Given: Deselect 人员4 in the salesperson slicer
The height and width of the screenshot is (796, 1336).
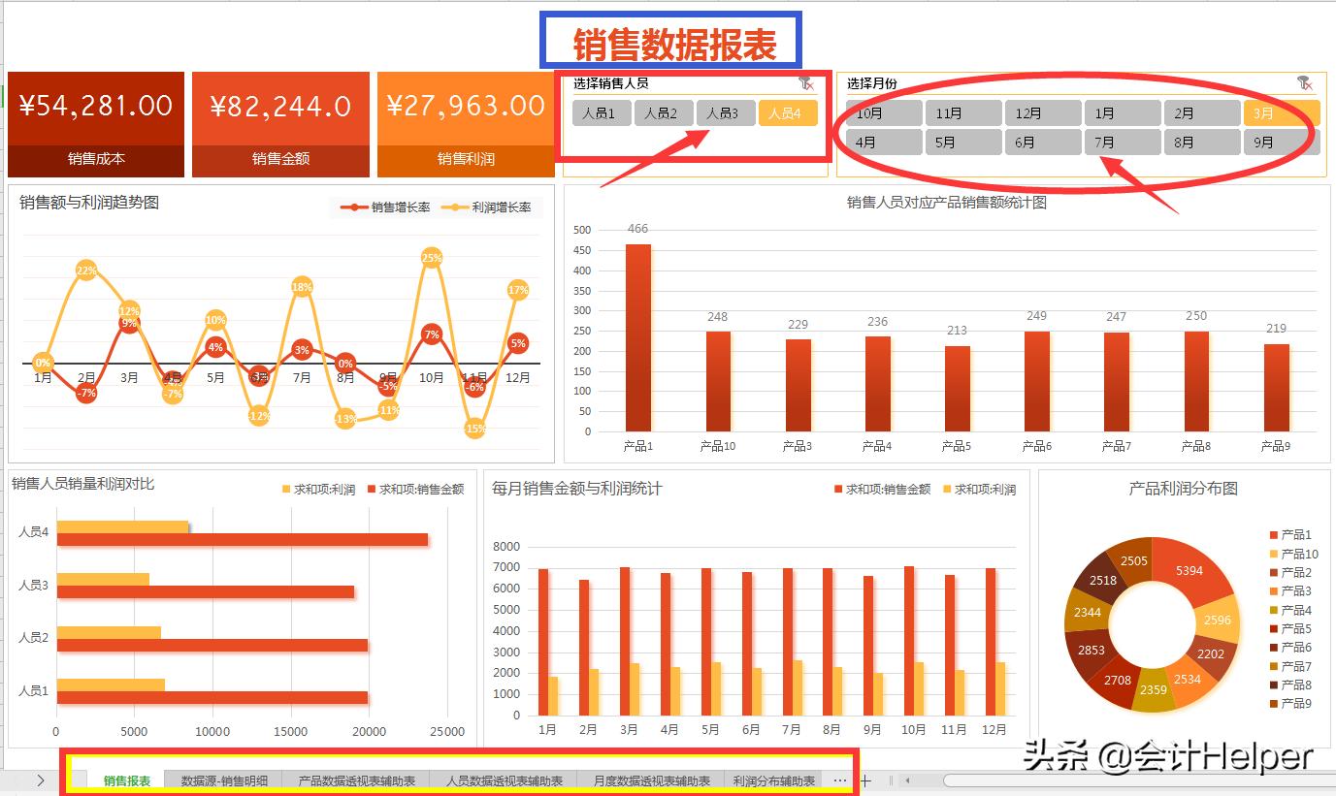Looking at the screenshot, I should 788,112.
